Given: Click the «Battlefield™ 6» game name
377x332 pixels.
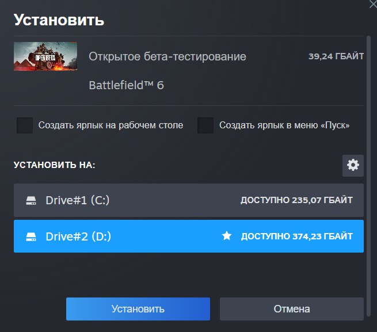Looking at the screenshot, I should click(x=126, y=85).
